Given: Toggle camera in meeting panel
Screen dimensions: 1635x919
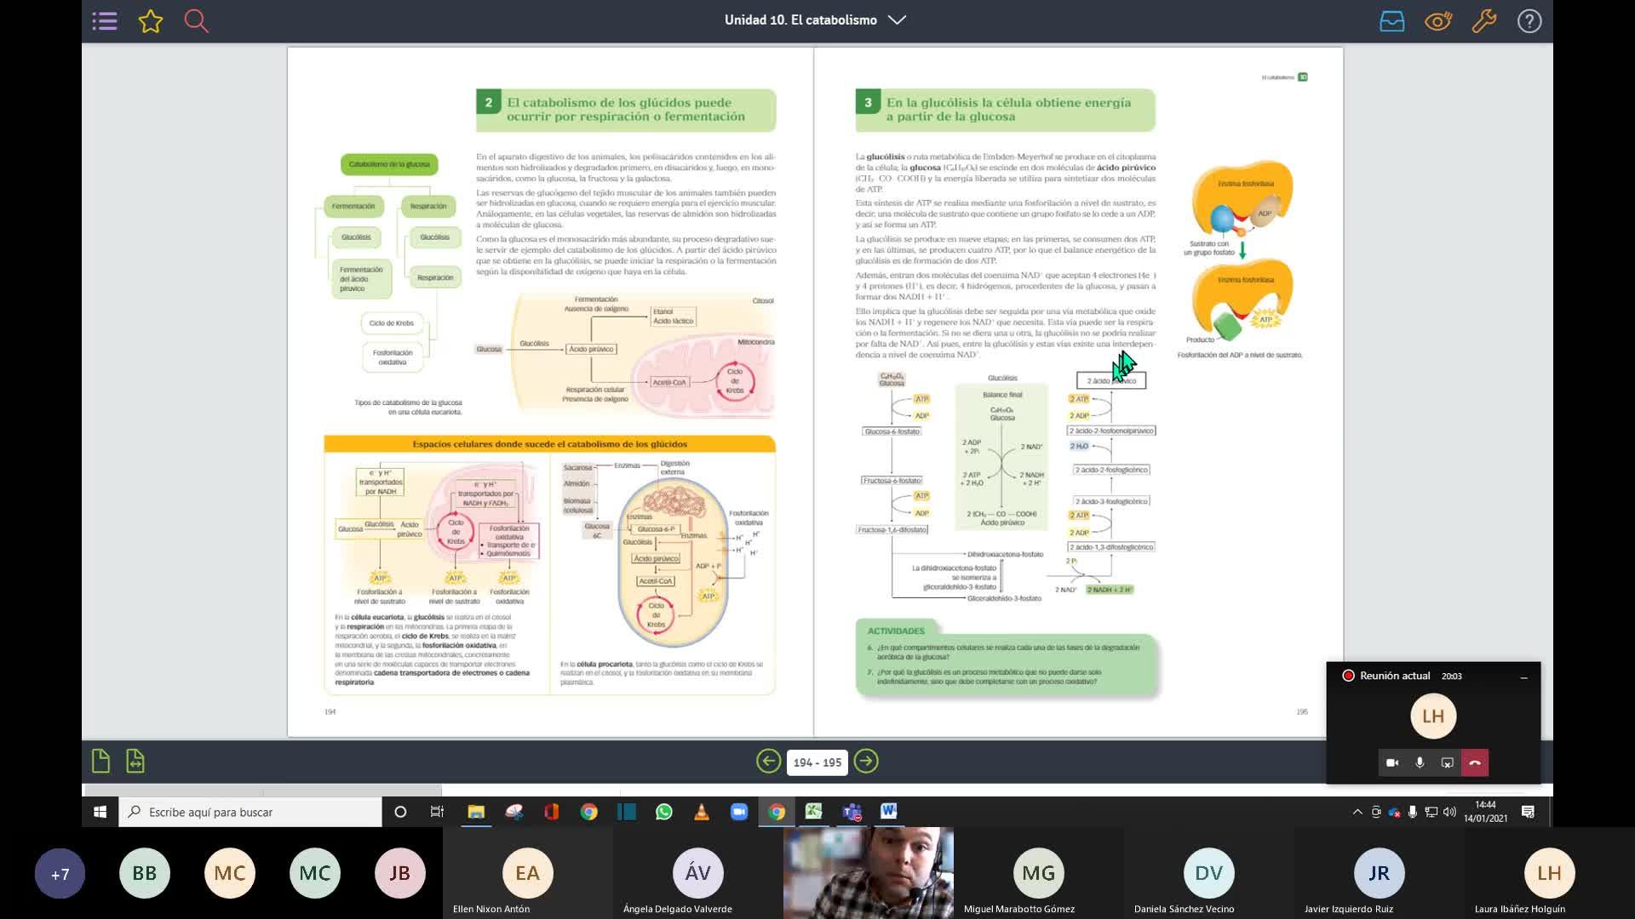Looking at the screenshot, I should tap(1392, 762).
